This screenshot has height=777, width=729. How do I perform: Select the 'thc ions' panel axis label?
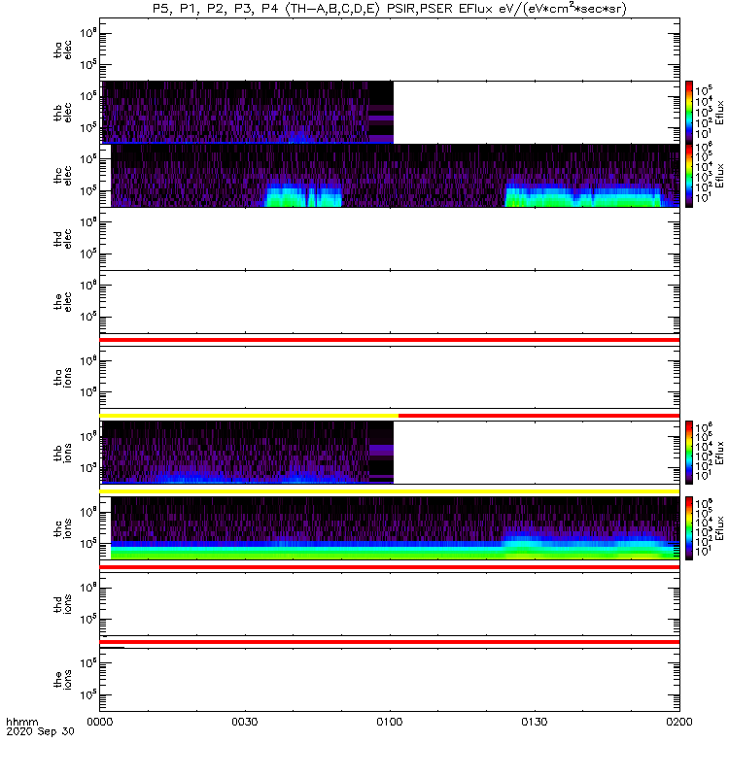tap(63, 528)
